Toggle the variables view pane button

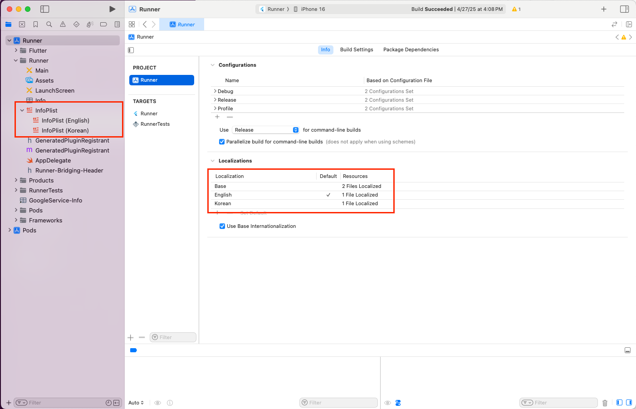(x=619, y=403)
